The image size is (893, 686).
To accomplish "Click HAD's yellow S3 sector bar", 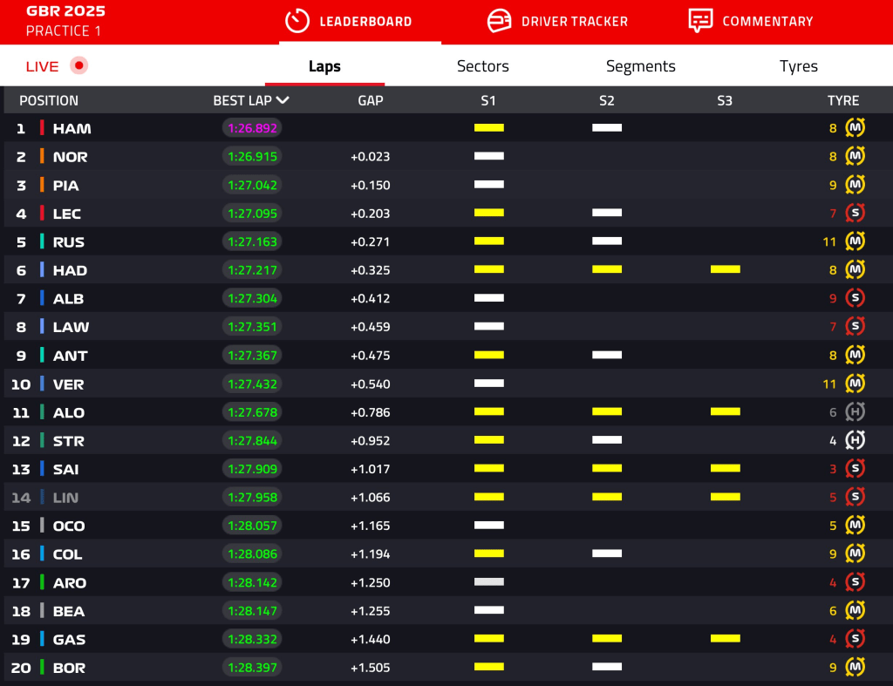I will coord(725,269).
